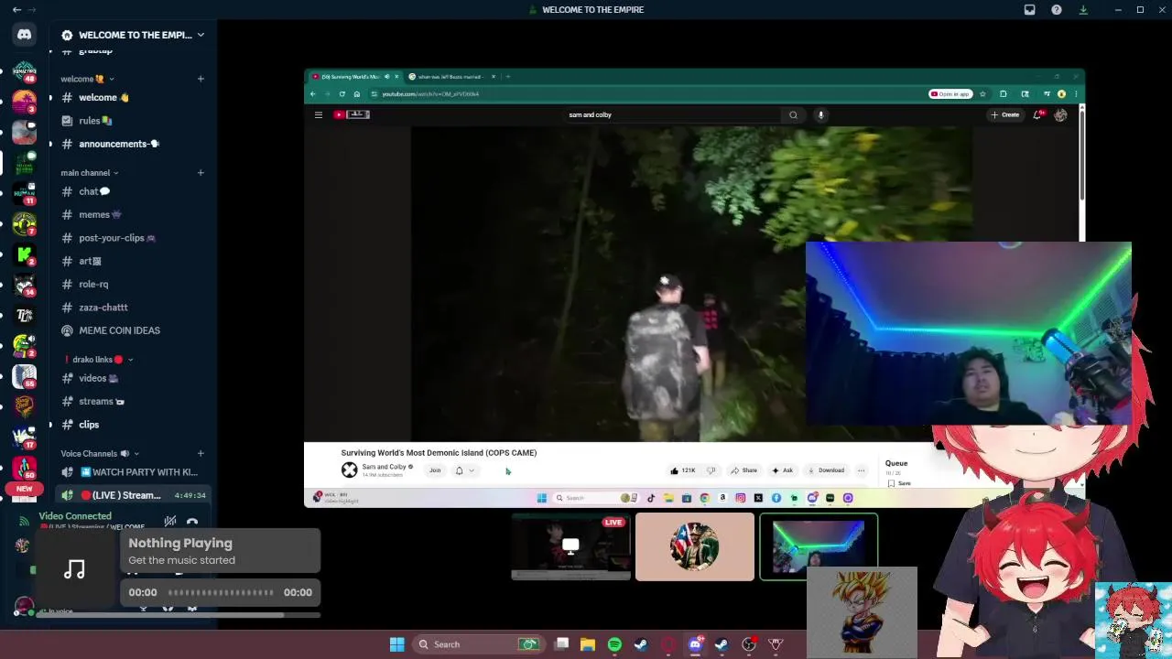Click the YouTube search magnifier button
This screenshot has width=1172, height=659.
(x=793, y=114)
